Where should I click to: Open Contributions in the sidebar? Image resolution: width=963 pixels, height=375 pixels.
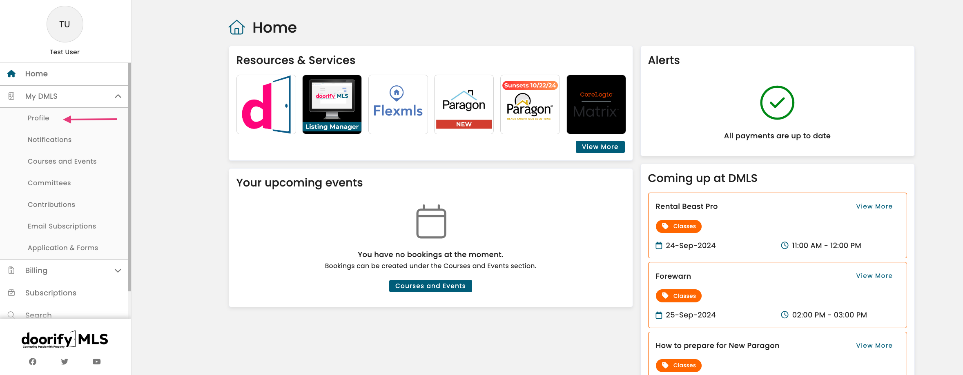(51, 205)
